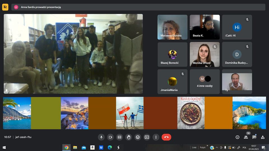Raise your hand

[129, 137]
